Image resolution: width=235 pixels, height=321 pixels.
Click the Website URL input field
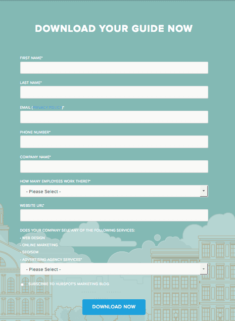(x=114, y=215)
